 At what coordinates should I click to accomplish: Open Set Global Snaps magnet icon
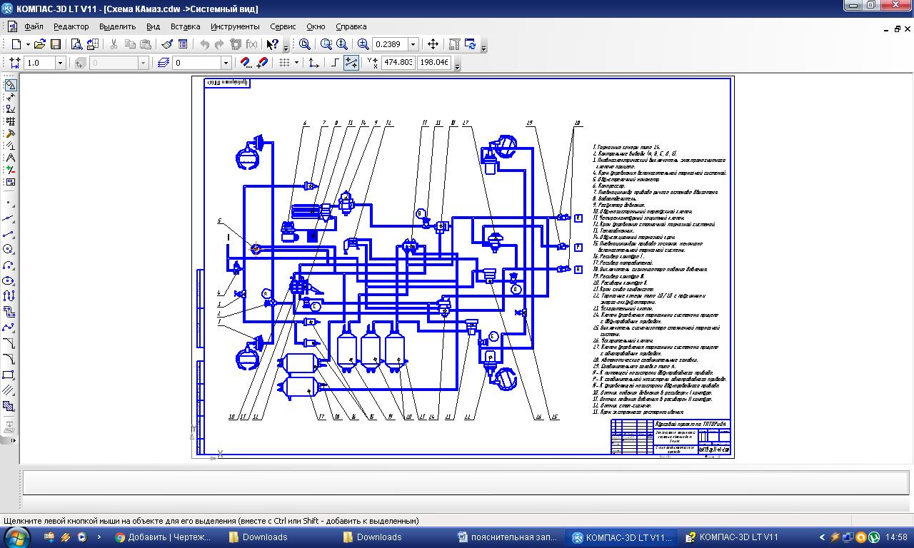point(246,63)
